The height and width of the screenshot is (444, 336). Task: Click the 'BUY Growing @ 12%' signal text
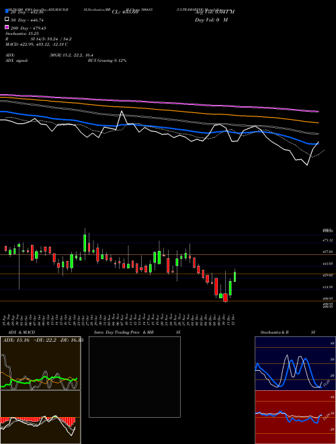[x=107, y=61]
